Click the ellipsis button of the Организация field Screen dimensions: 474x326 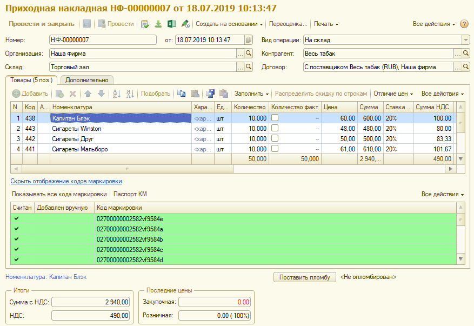241,54
